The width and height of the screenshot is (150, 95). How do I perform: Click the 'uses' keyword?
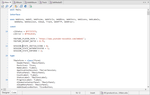click(12, 19)
